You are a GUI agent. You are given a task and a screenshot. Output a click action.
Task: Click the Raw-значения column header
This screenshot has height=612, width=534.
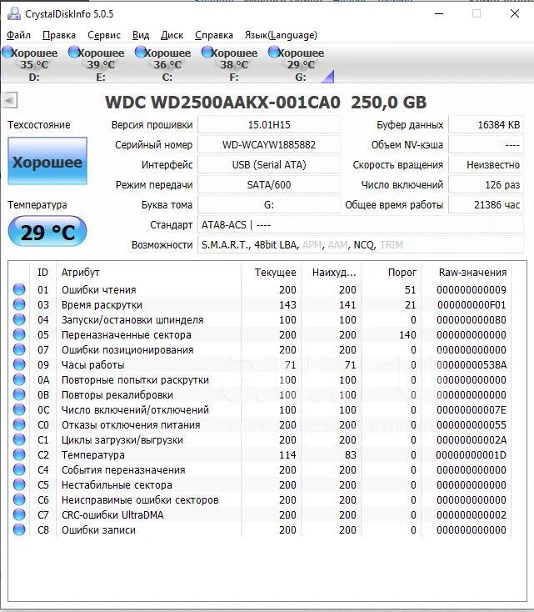point(467,272)
